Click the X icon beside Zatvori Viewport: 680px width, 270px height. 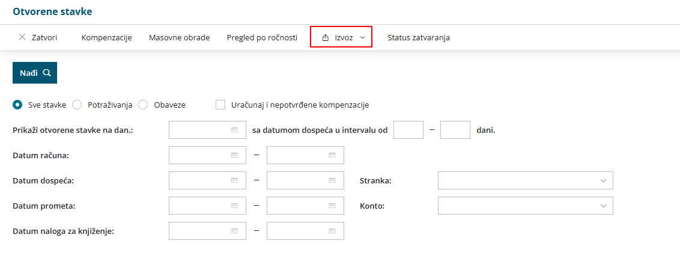[22, 37]
